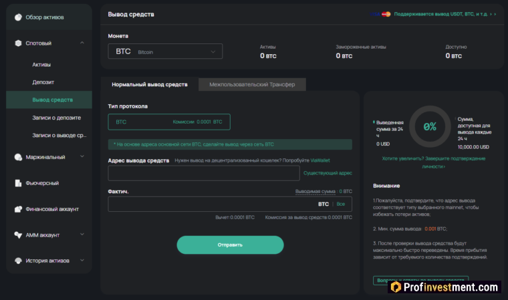The width and height of the screenshot is (508, 300).
Task: Click the withdrawal address input field
Action: coord(204,173)
